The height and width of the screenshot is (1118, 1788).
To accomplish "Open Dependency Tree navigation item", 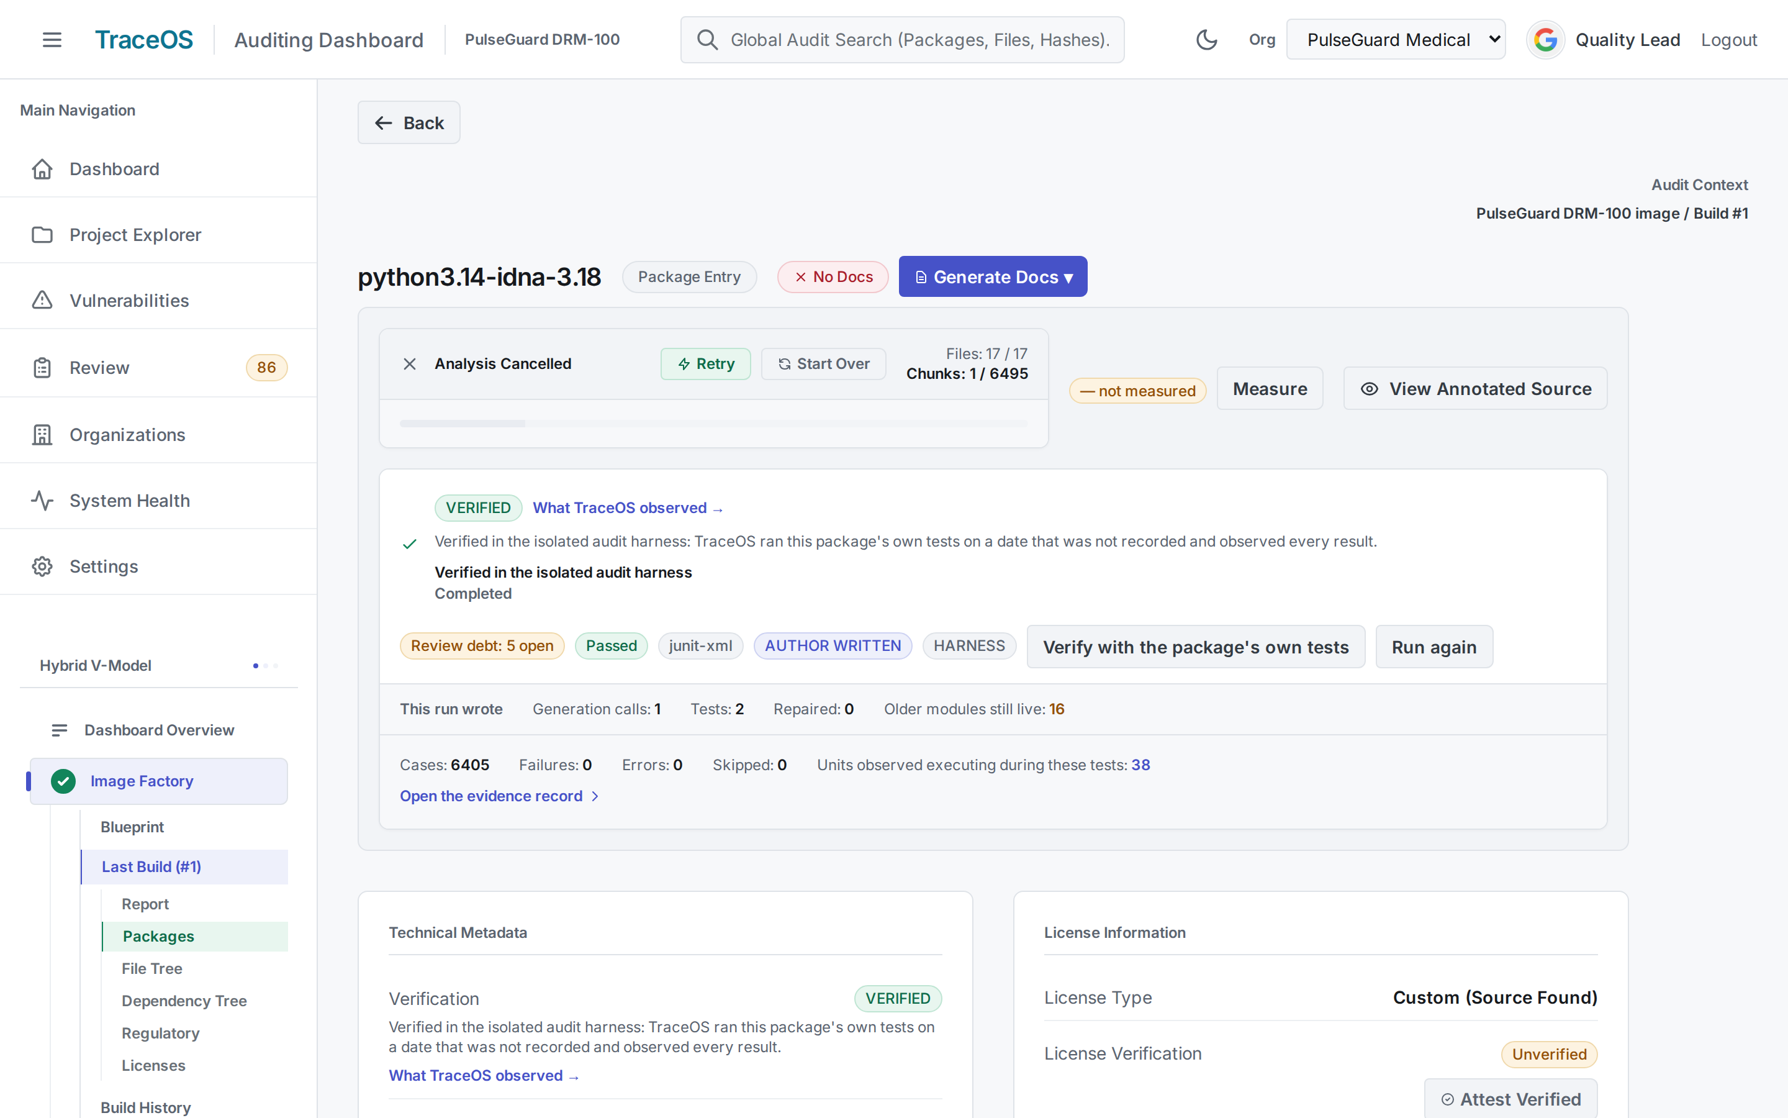I will (x=184, y=1001).
